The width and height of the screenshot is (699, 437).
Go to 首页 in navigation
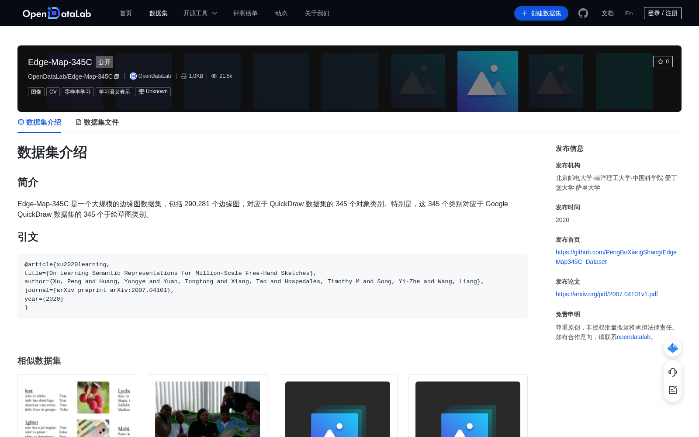[x=126, y=13]
